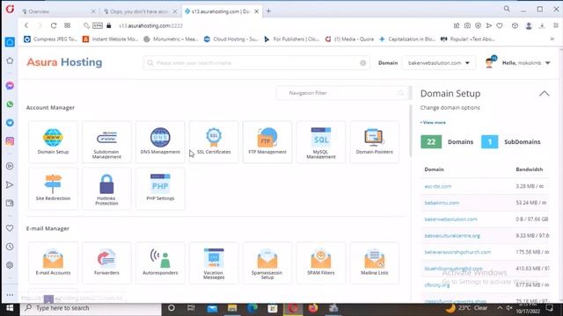Open Cloud Hosting bookmark
Viewport: 563px width, 316px height.
click(x=231, y=39)
